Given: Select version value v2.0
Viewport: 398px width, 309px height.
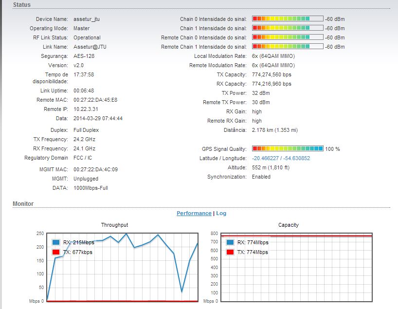Looking at the screenshot, I should (x=78, y=65).
